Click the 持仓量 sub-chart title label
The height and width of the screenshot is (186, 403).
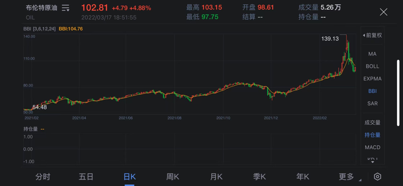click(x=30, y=129)
